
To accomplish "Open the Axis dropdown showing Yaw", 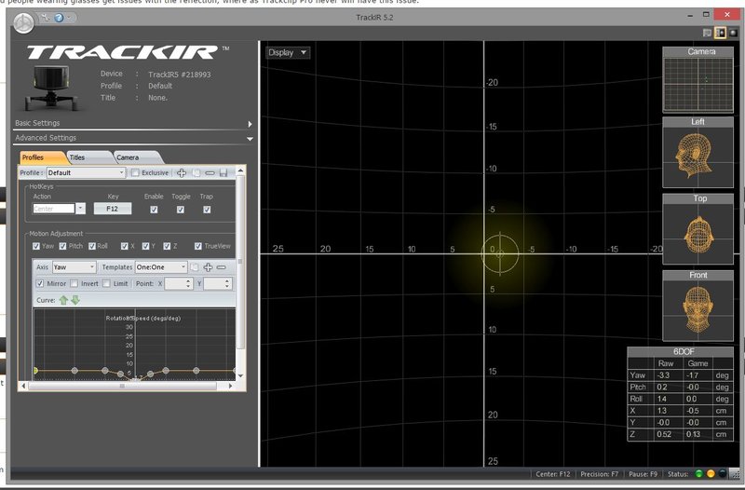I will click(x=74, y=267).
